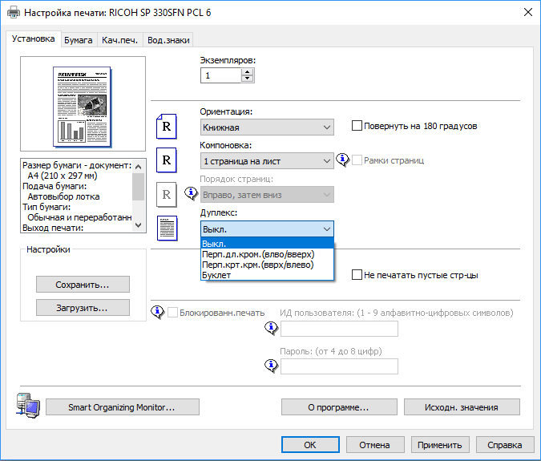Click the orientation portrait page icon

165,127
